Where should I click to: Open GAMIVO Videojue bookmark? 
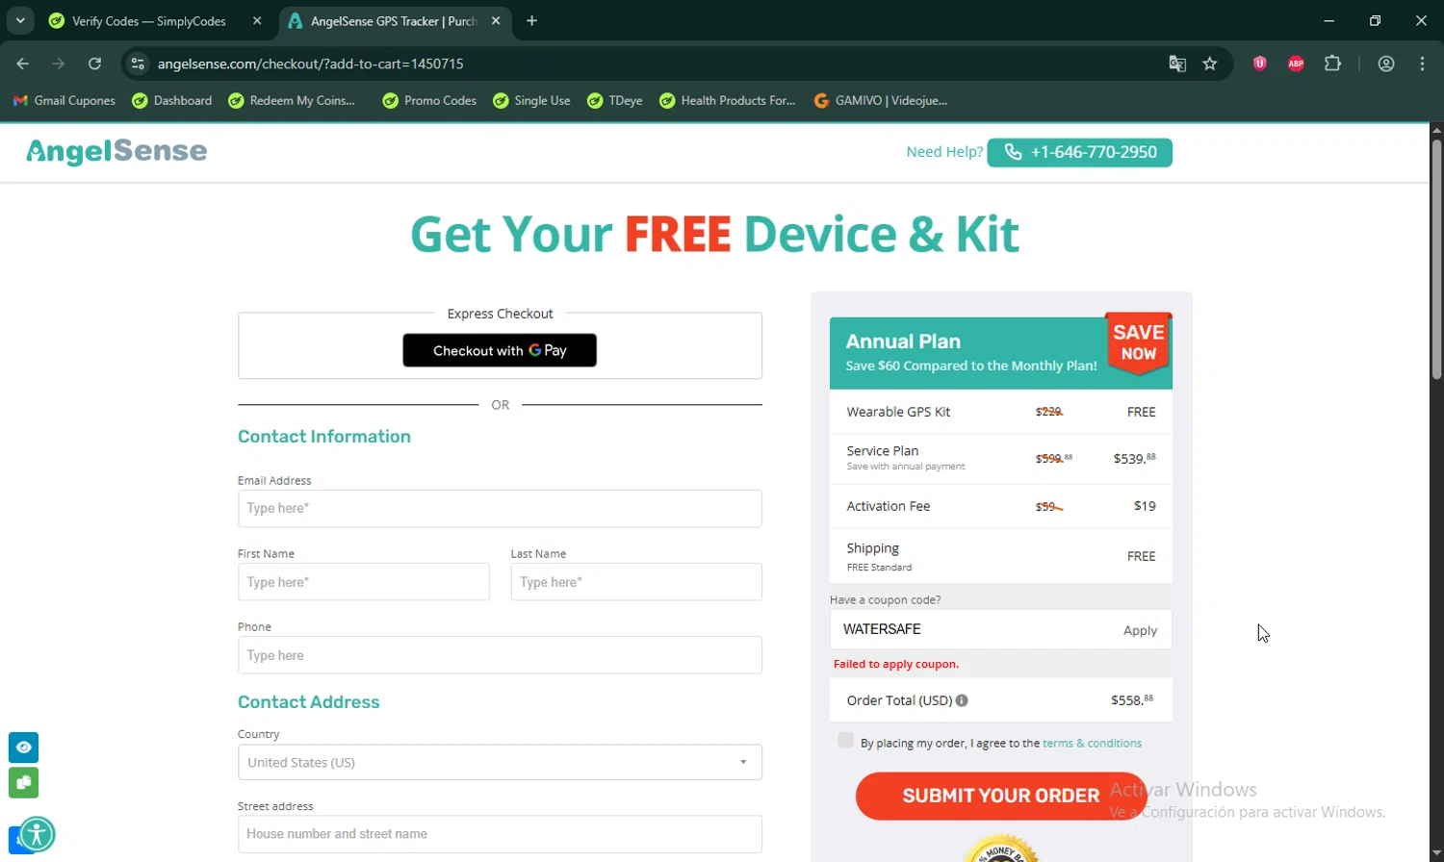881,100
